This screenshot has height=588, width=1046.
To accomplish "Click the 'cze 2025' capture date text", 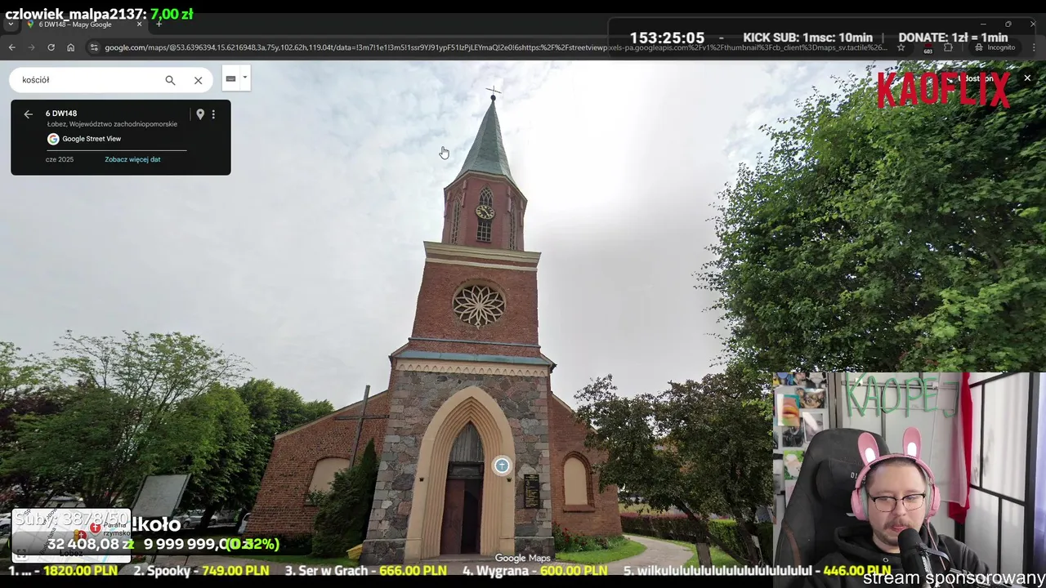I will coord(60,159).
